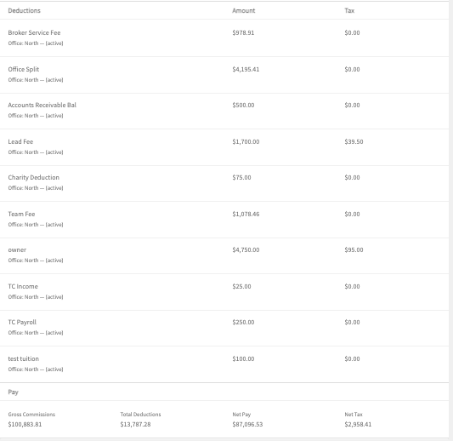This screenshot has width=453, height=441.
Task: Select the owner deduction row label
Action: pos(17,250)
